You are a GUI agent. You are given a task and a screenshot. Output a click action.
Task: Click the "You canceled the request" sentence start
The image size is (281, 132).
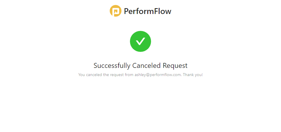click(x=101, y=75)
